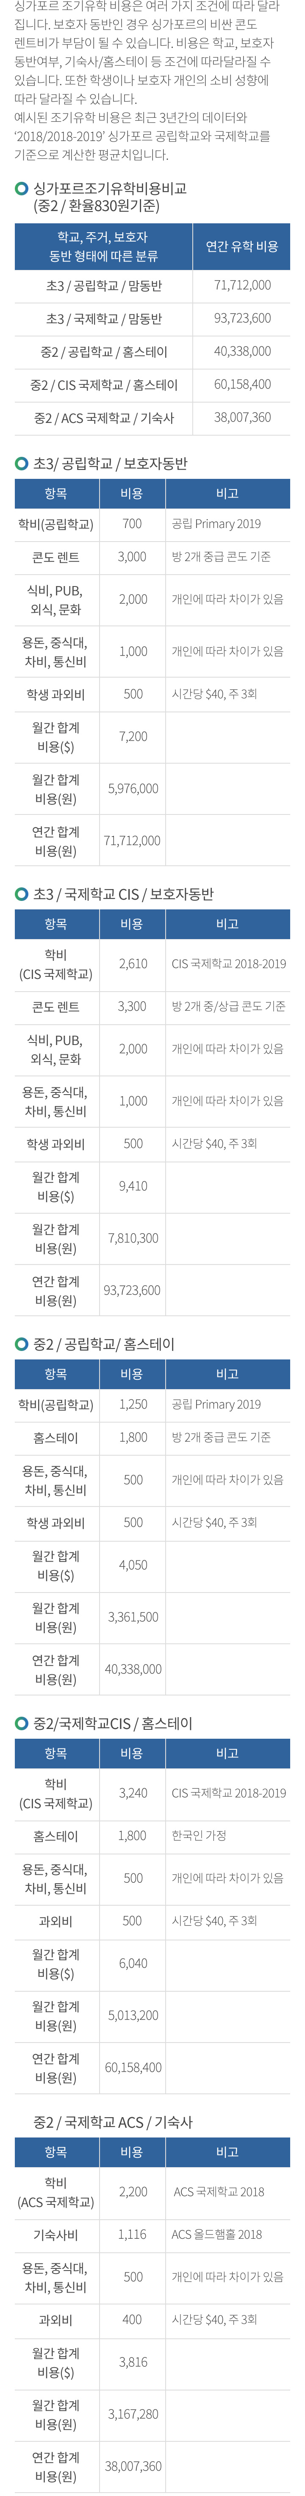Click the 38,007,360 cell in comparison table
The width and height of the screenshot is (305, 2496).
pos(242,417)
